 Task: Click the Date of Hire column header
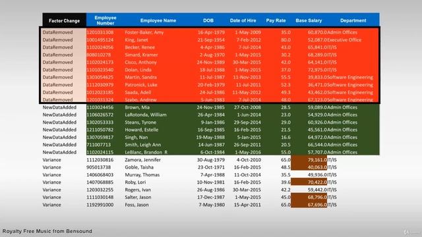coord(243,20)
